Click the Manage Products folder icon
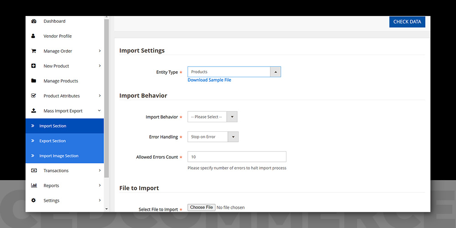 click(x=33, y=81)
